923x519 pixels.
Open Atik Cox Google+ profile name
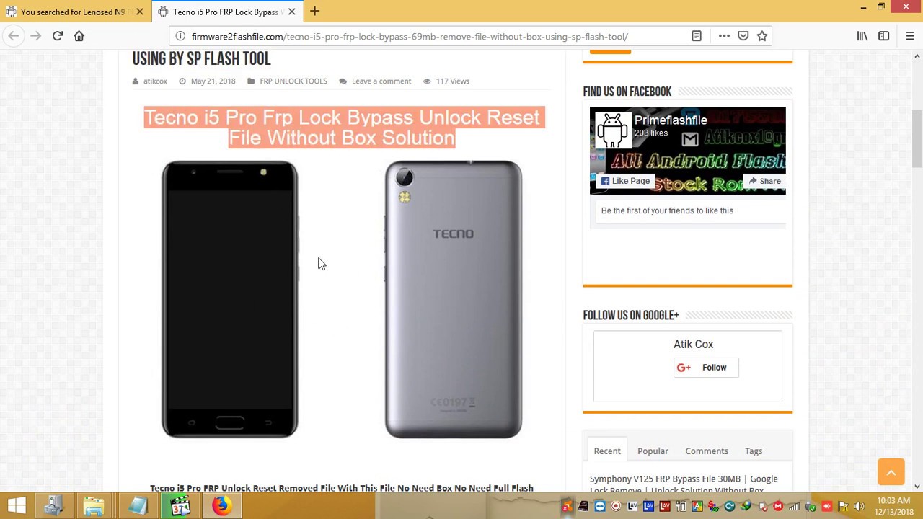click(x=693, y=345)
